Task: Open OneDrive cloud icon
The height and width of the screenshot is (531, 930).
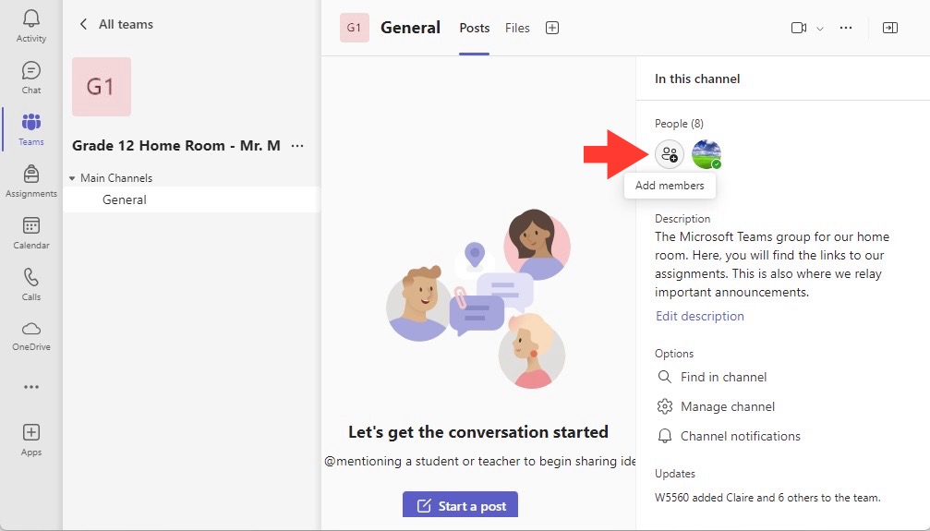Action: (x=30, y=329)
